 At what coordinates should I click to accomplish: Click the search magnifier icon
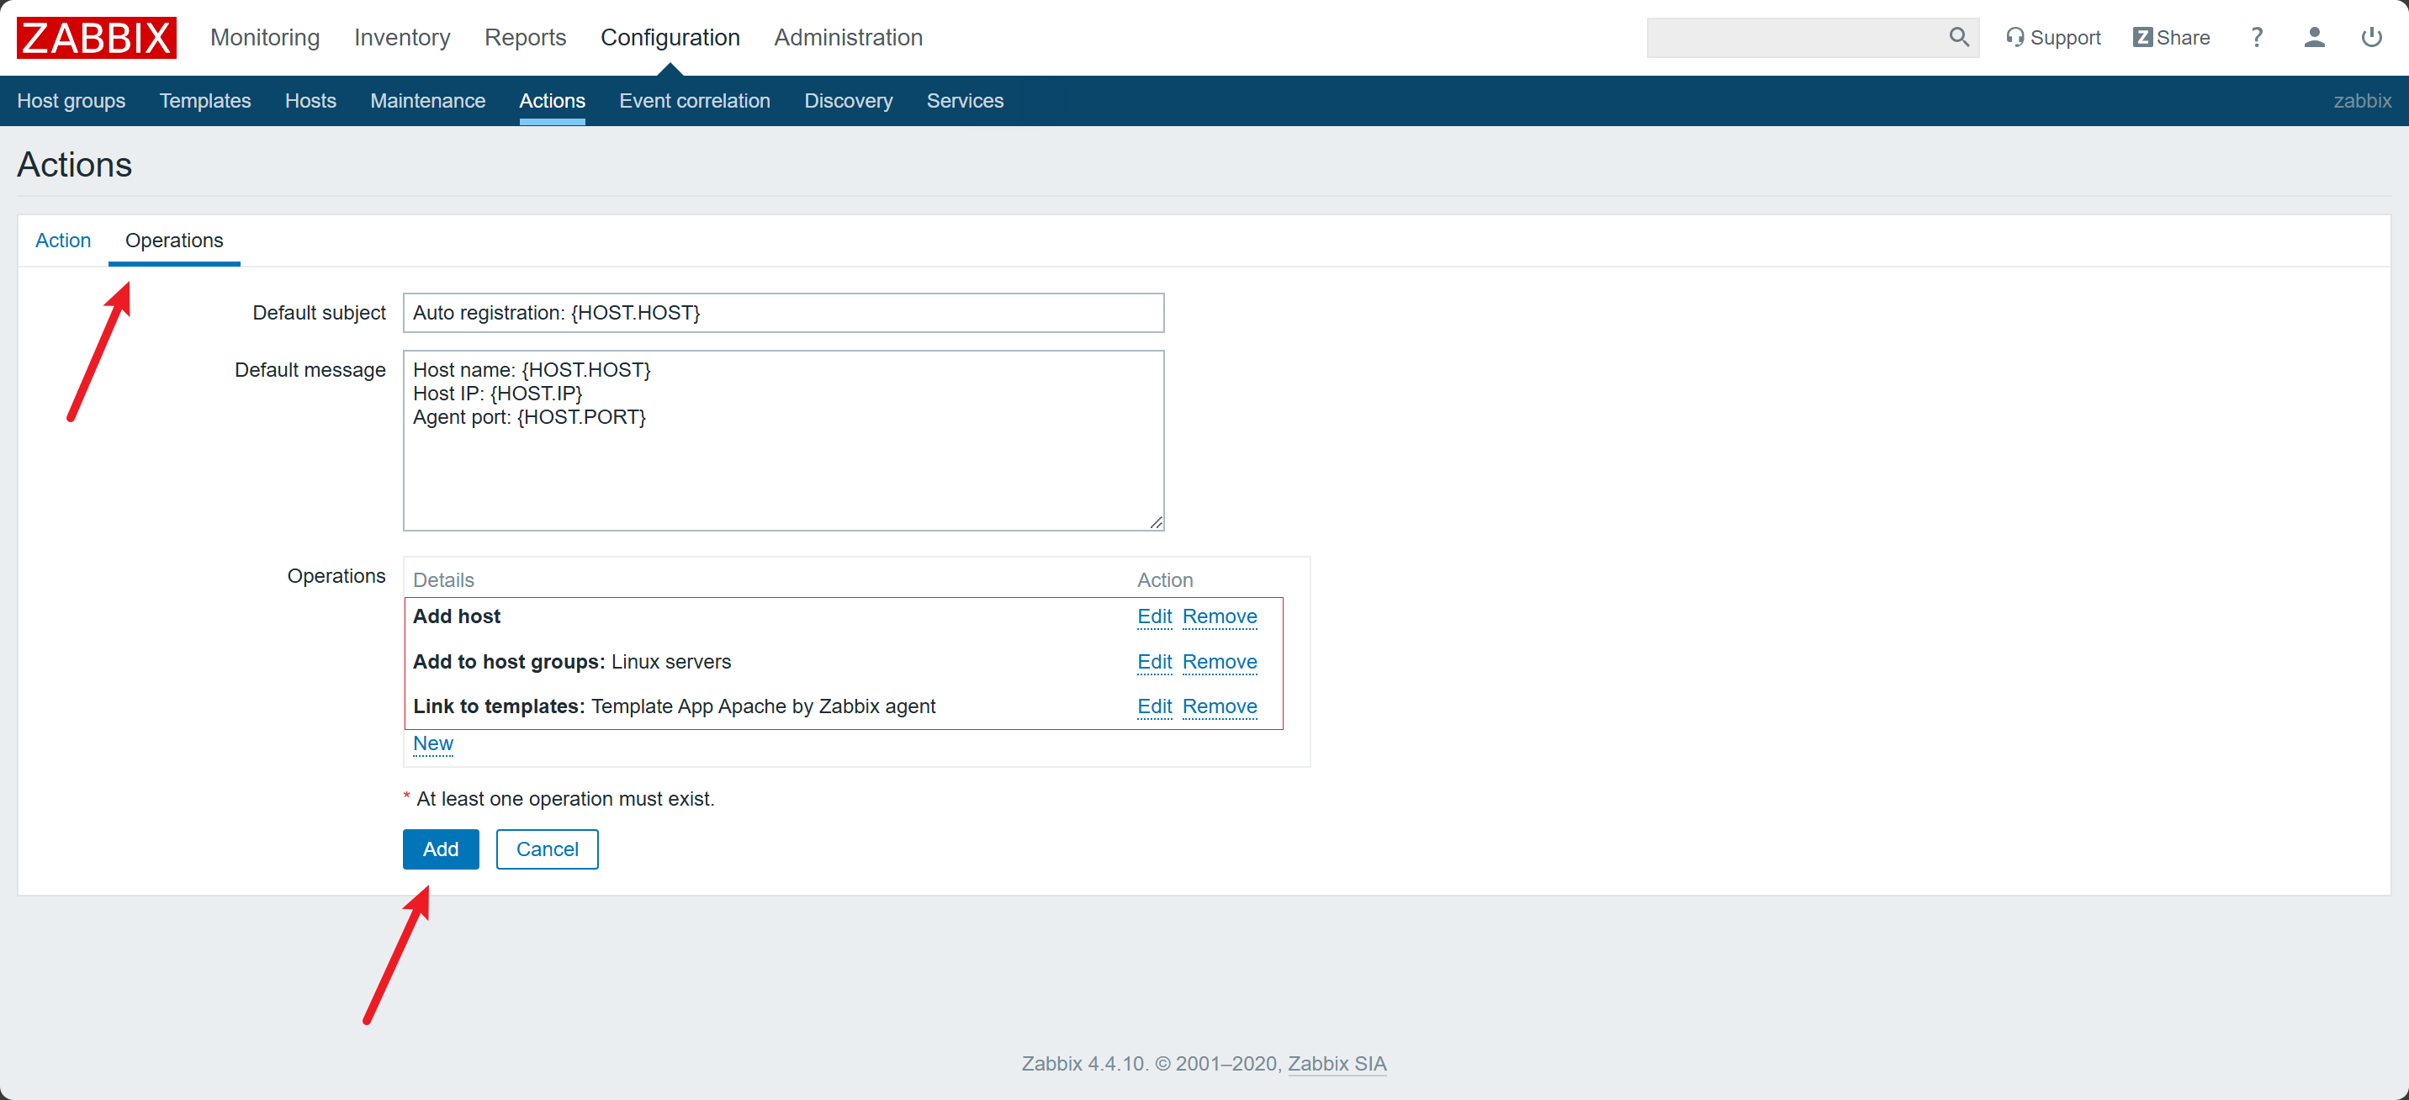point(1958,37)
